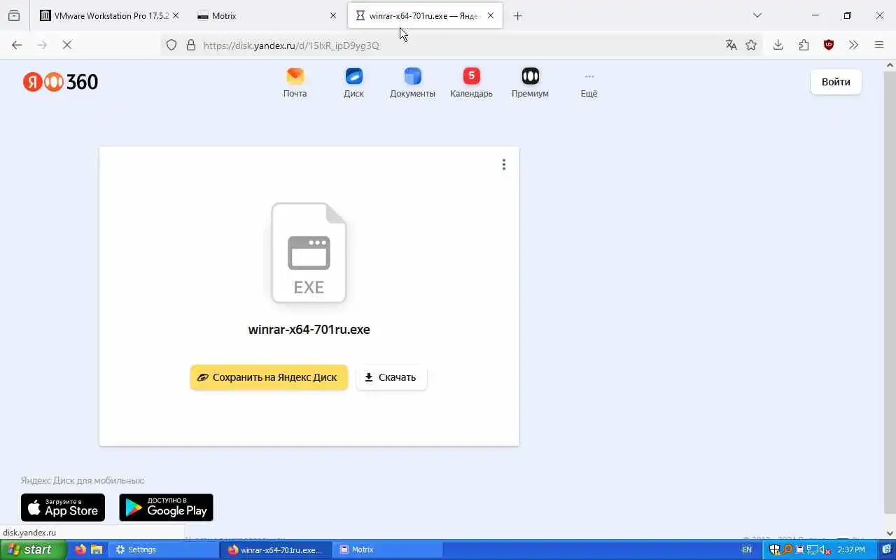Screen dimensions: 896x560
Task: Open the Google Play badge link
Action: click(x=166, y=507)
